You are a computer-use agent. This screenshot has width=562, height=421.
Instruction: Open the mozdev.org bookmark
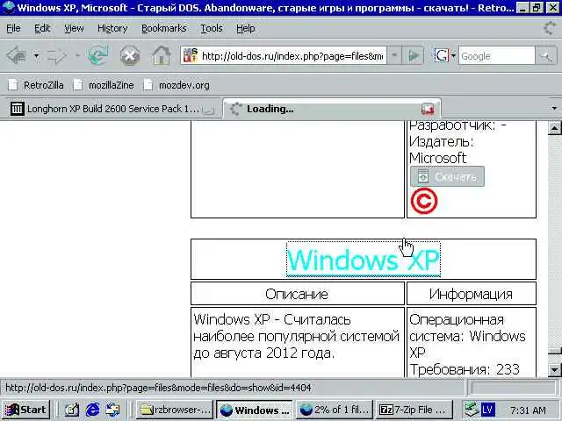tap(177, 85)
